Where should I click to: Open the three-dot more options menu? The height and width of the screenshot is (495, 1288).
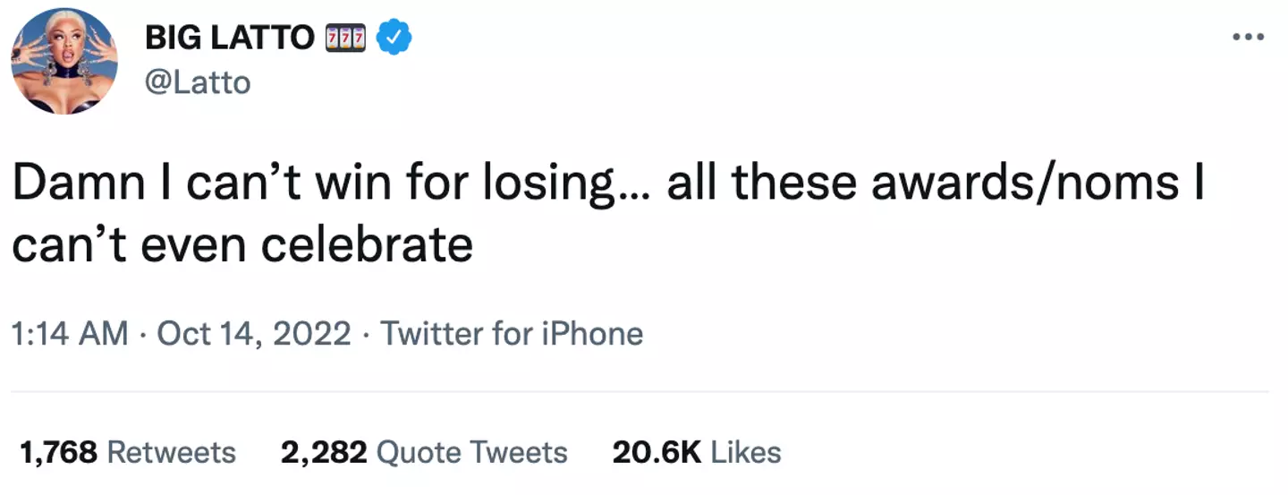(x=1249, y=37)
